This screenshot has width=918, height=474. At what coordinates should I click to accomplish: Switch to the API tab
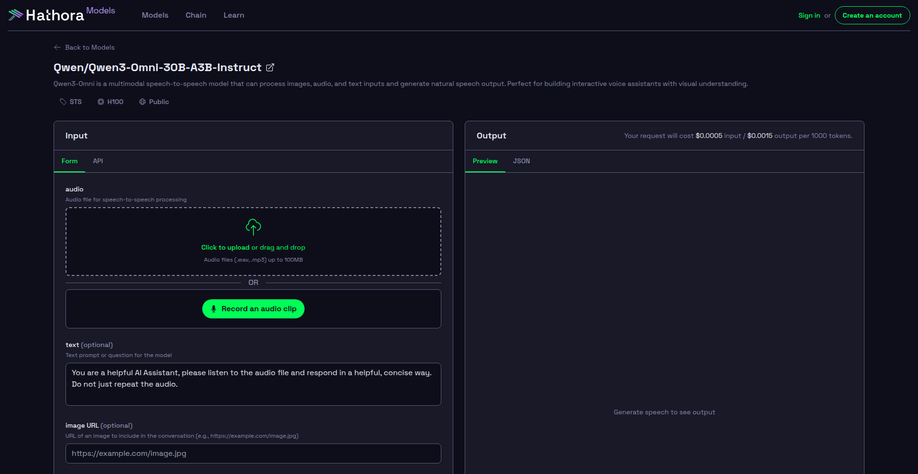(98, 161)
